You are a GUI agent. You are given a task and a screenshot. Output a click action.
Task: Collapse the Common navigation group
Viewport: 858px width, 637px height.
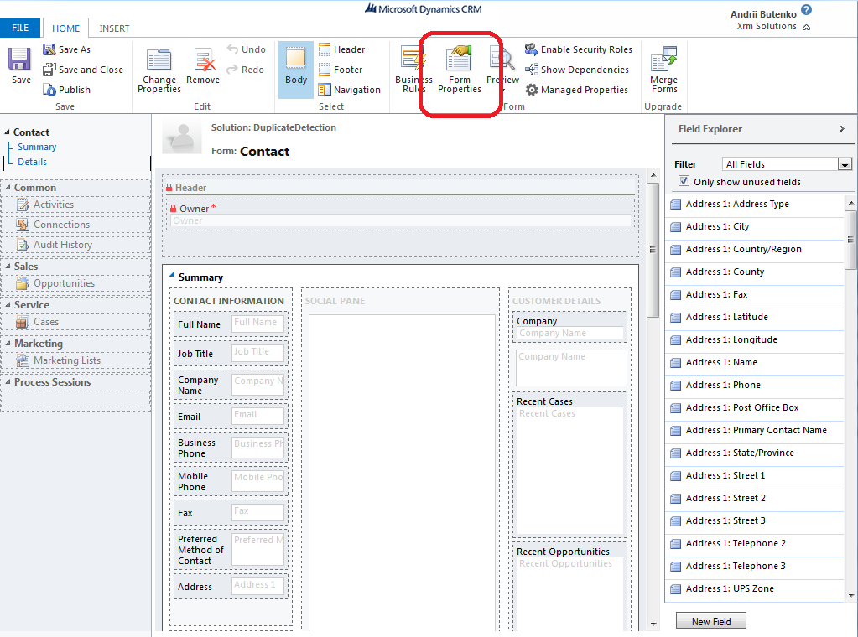[8, 187]
